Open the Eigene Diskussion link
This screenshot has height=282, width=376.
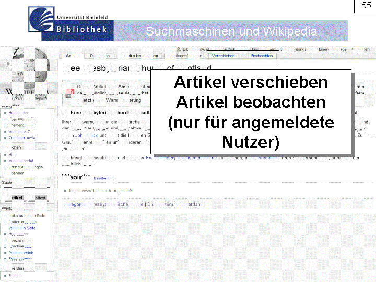[231, 49]
